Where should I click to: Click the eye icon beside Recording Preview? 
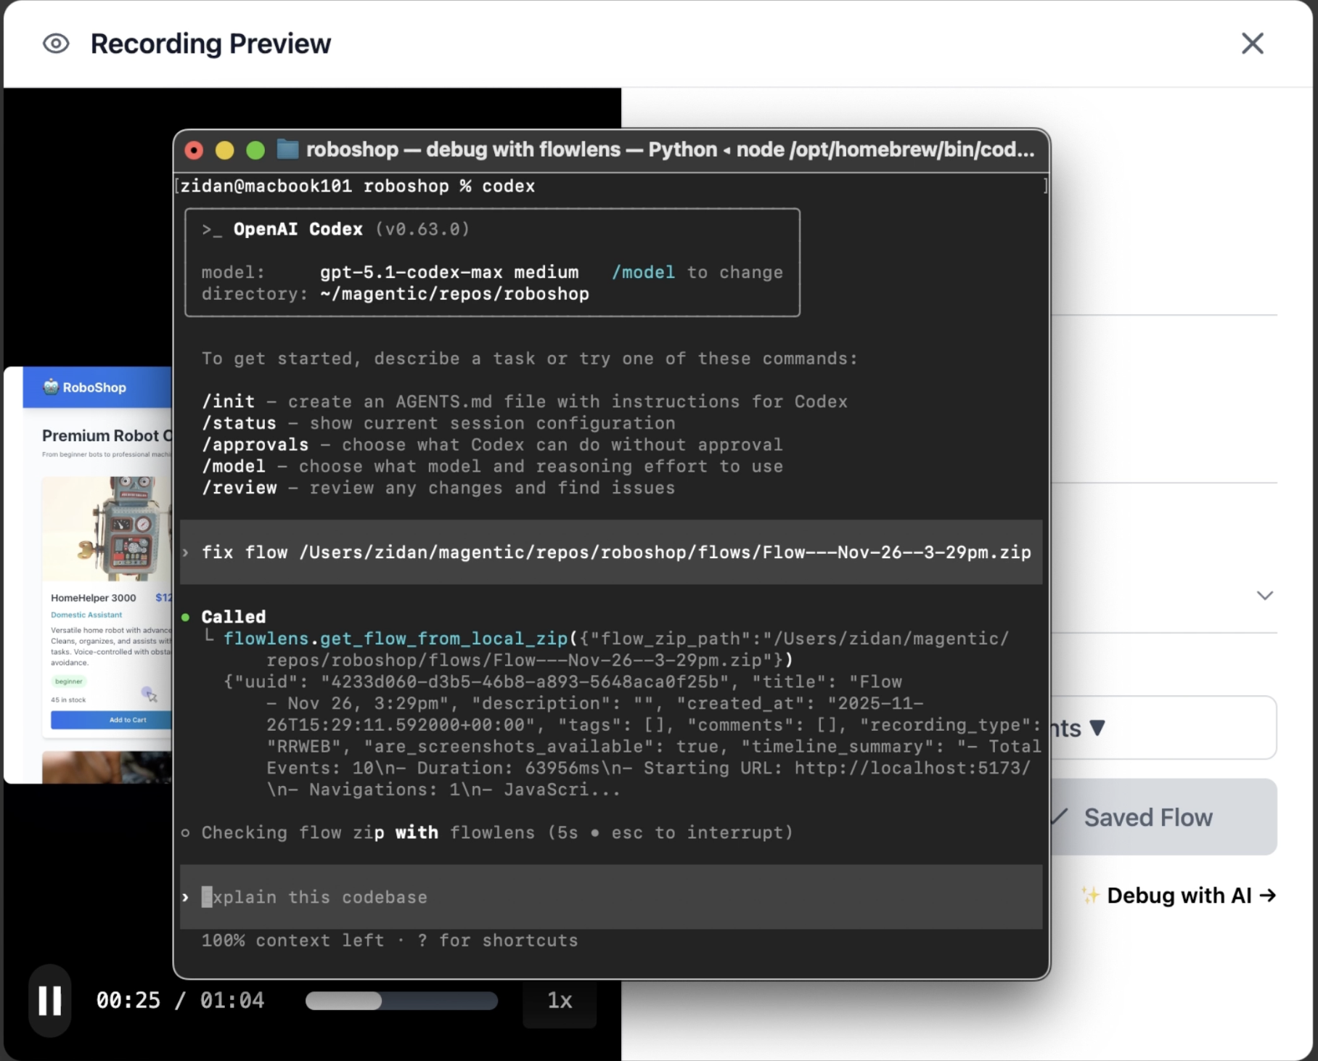click(x=56, y=44)
